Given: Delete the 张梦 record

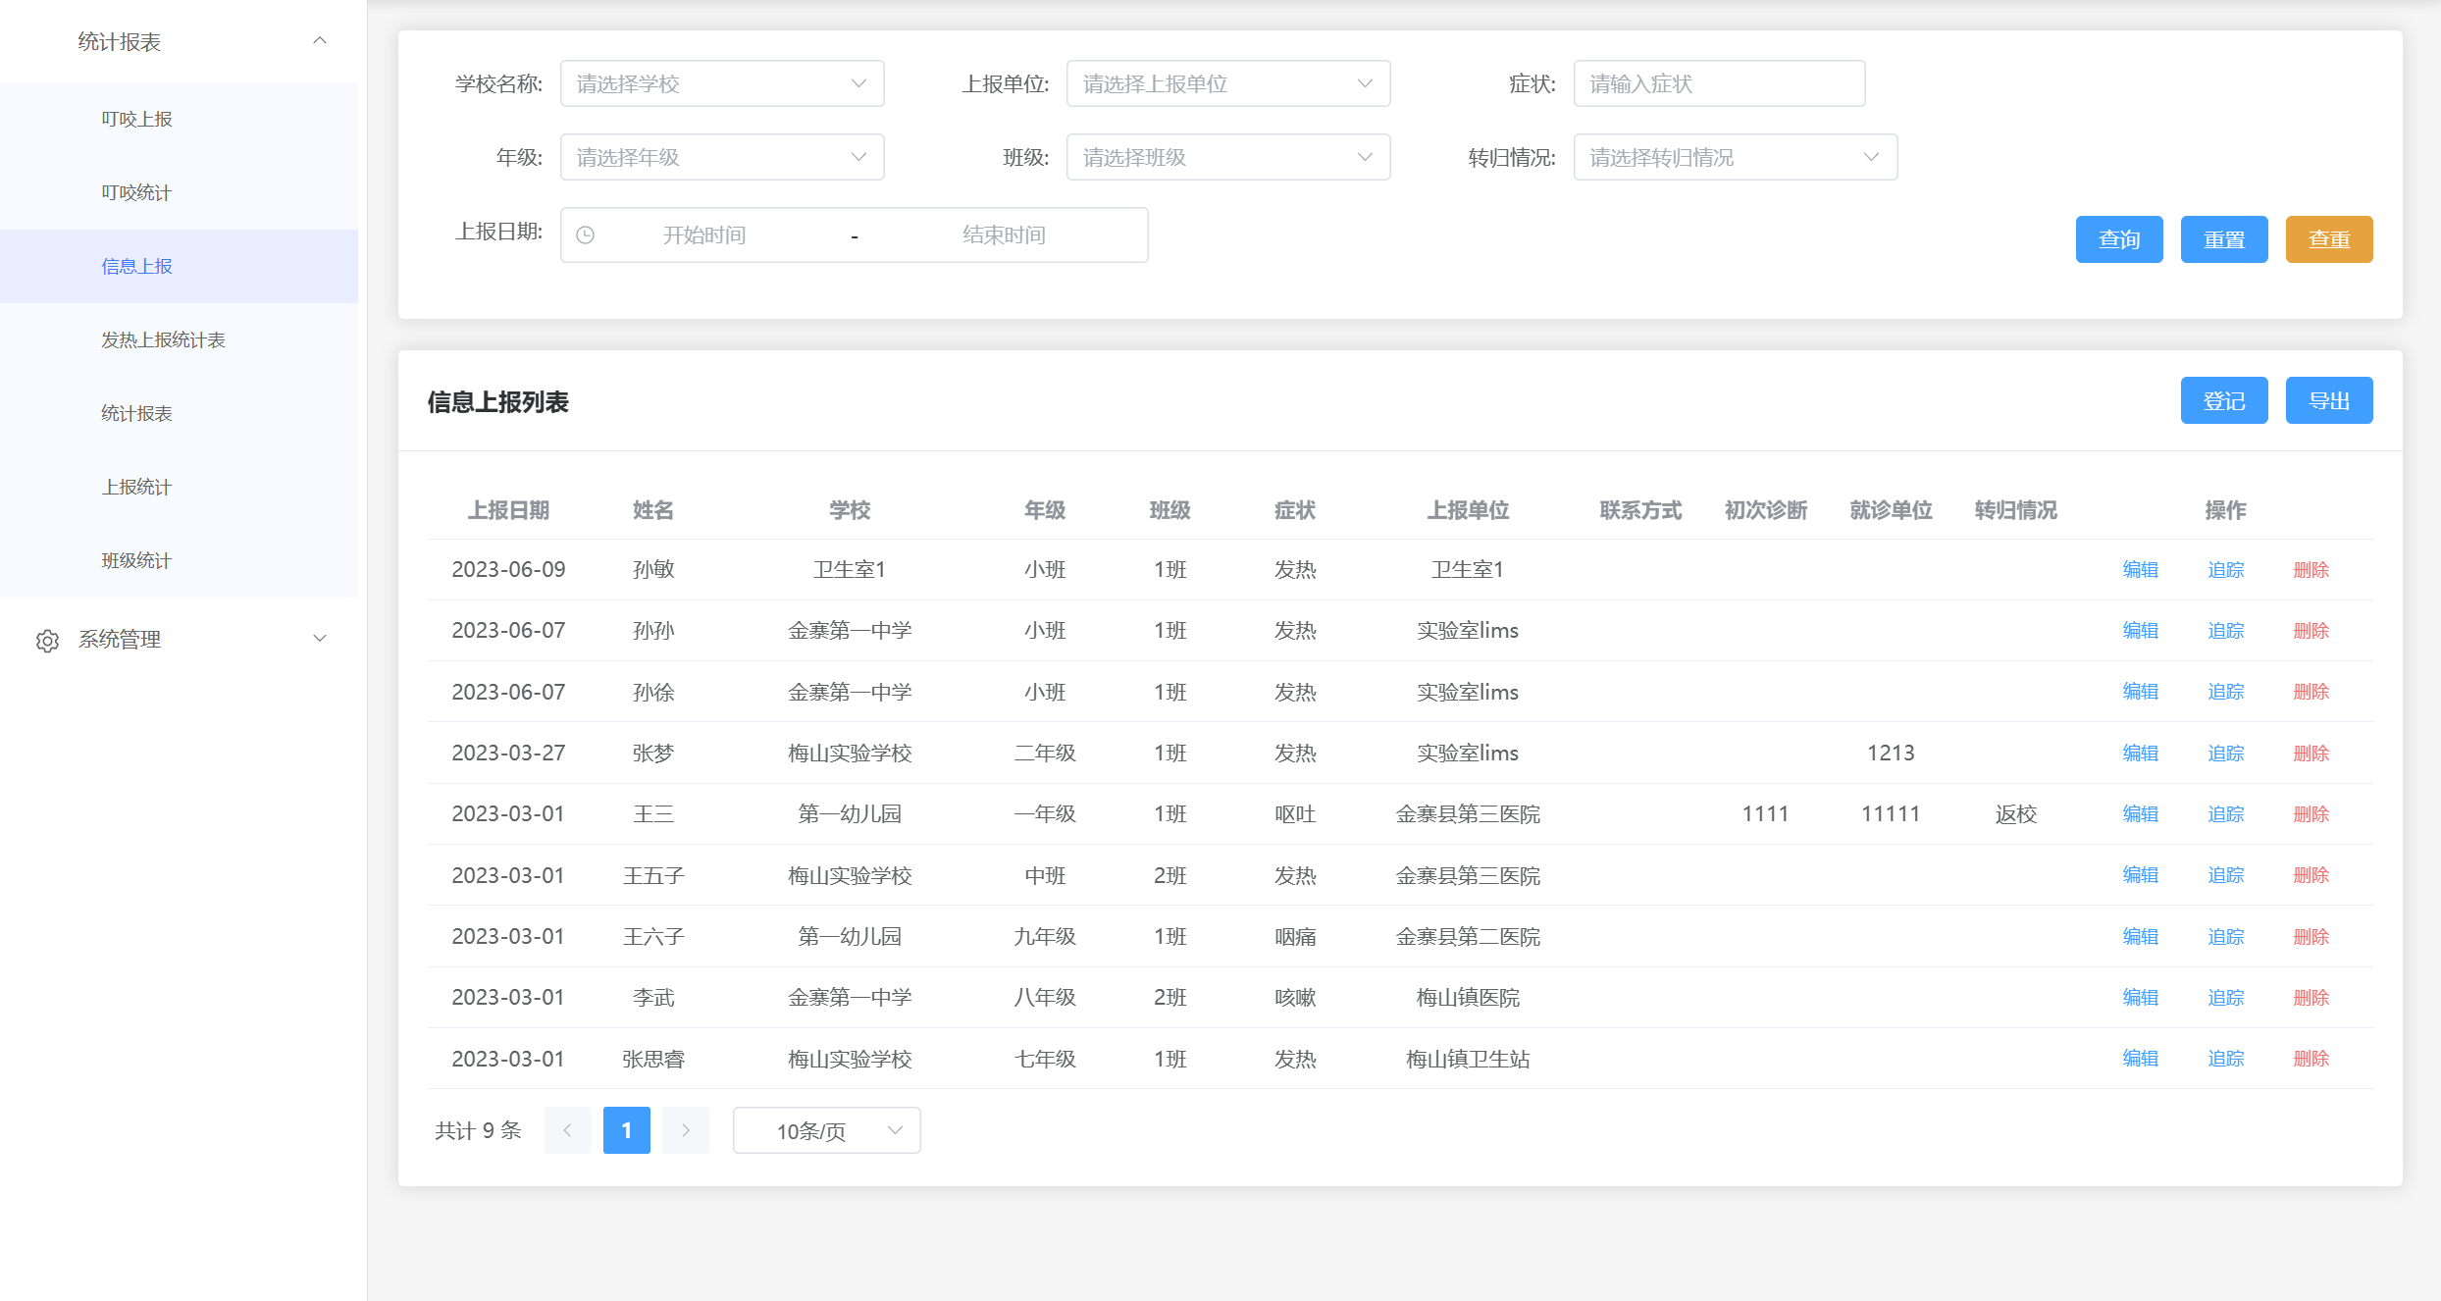Looking at the screenshot, I should 2311,754.
